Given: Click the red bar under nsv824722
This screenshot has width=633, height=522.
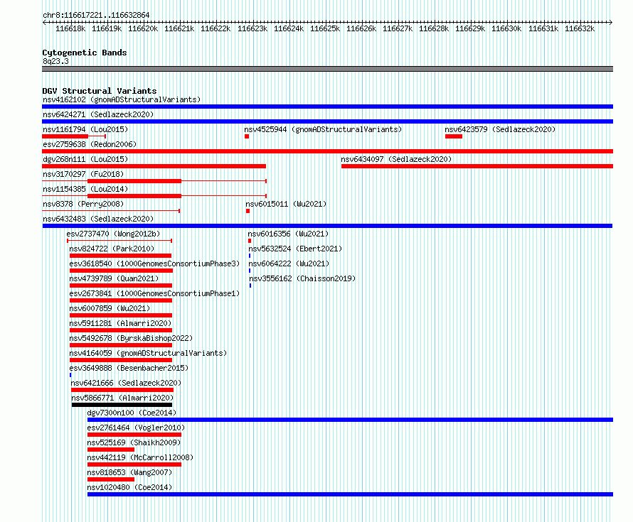Looking at the screenshot, I should tap(120, 256).
